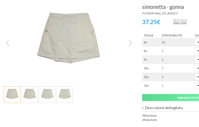199x127 pixels.
Task: Decrease quantity for size 8a
Action: pyautogui.click(x=197, y=51)
